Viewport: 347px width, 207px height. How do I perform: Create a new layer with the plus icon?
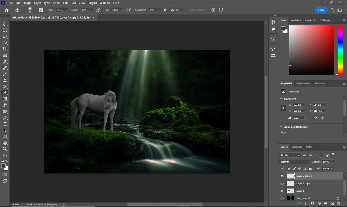point(332,203)
